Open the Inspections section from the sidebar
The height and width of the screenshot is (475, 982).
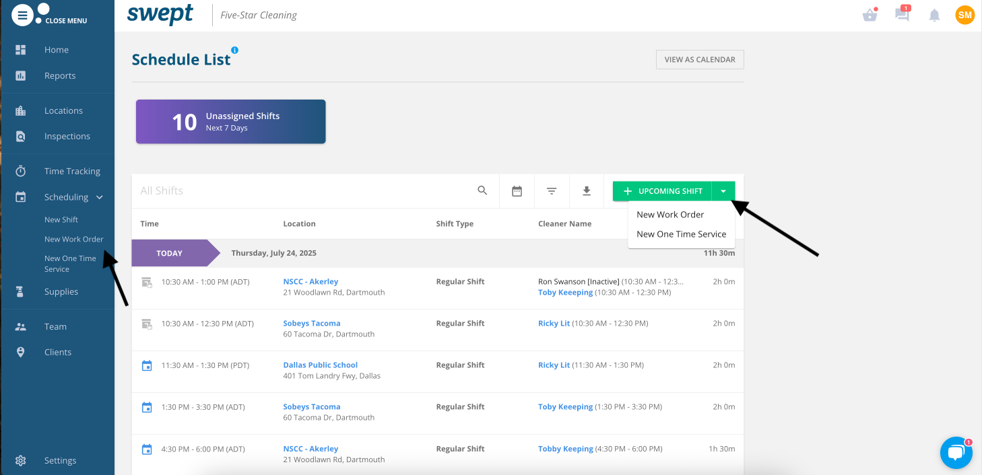pos(67,136)
